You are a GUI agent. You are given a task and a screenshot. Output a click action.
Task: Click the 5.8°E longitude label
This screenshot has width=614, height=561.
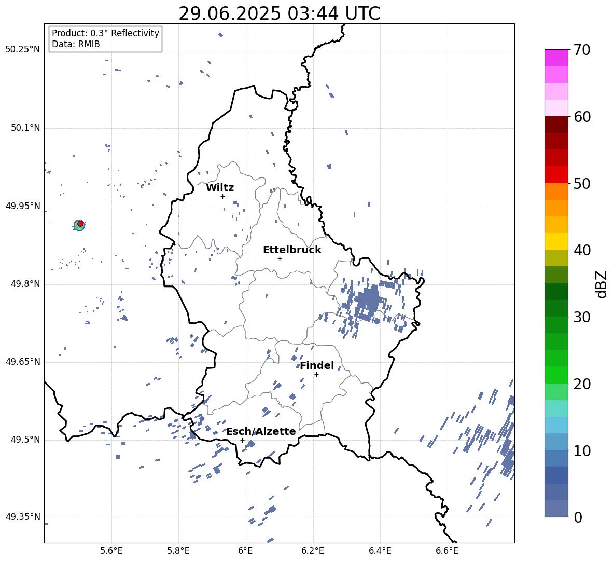pyautogui.click(x=178, y=551)
